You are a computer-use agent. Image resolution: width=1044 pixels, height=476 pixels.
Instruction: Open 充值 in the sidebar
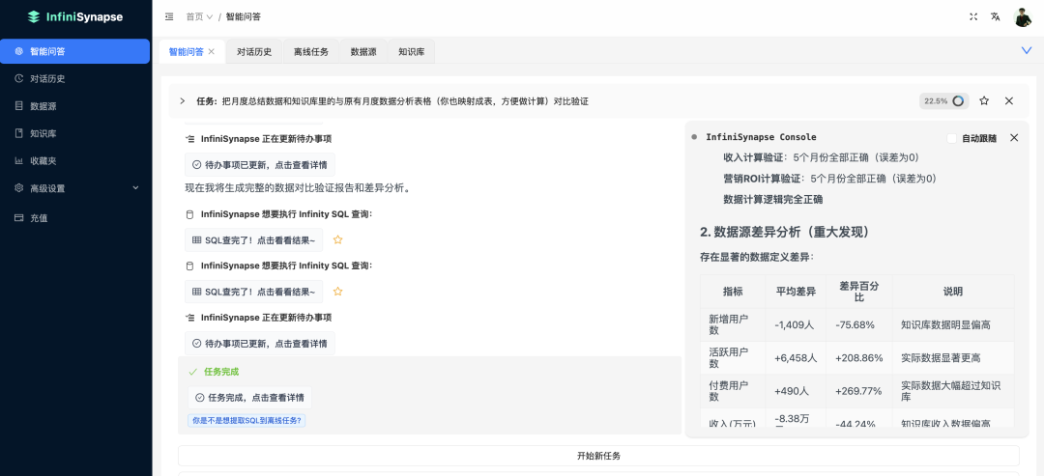pyautogui.click(x=74, y=217)
